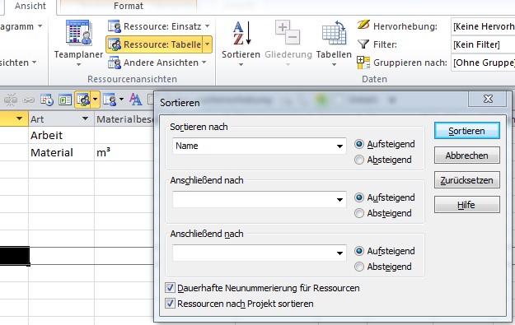Click the Filter funnel icon
The height and width of the screenshot is (325, 515).
[363, 44]
